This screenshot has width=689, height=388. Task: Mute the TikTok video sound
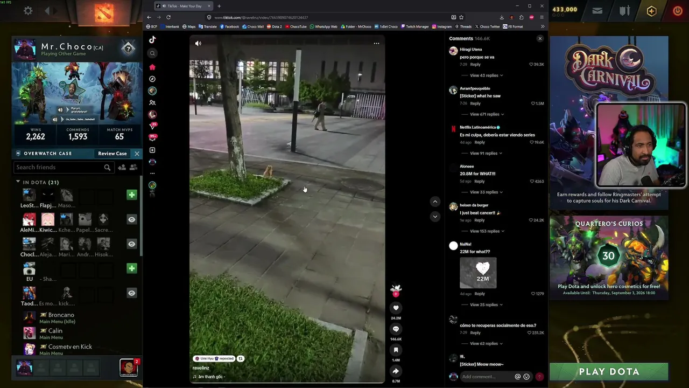[198, 44]
